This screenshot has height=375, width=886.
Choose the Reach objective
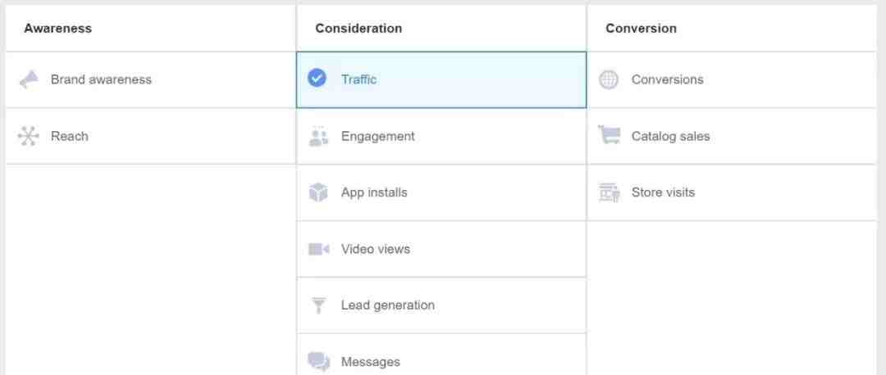[x=150, y=136]
